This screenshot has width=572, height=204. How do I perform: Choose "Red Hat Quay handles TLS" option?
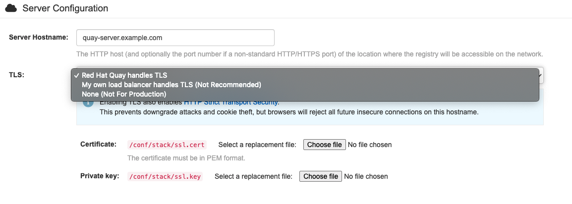point(124,75)
